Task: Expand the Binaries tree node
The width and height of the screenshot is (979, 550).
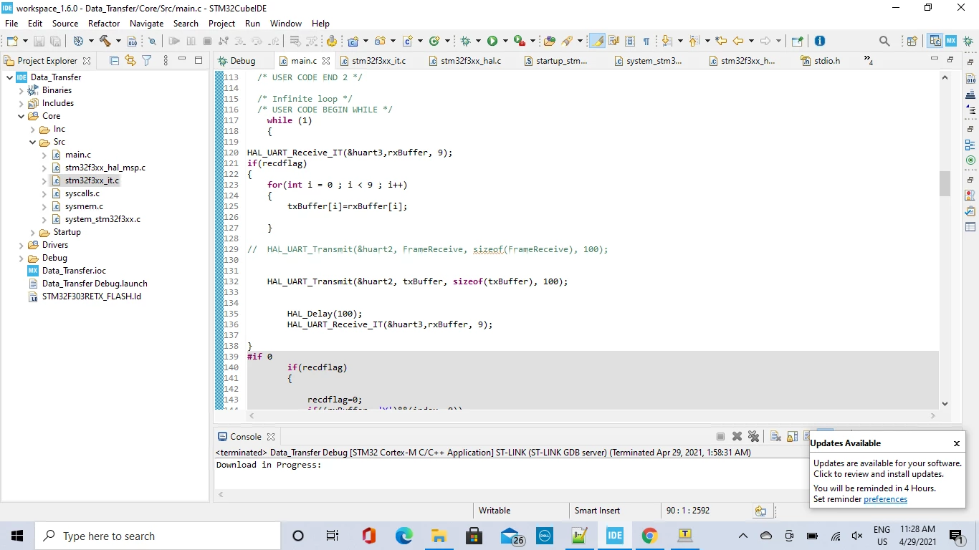Action: (21, 90)
